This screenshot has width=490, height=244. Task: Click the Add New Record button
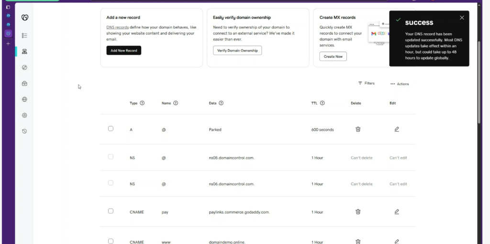pos(123,51)
